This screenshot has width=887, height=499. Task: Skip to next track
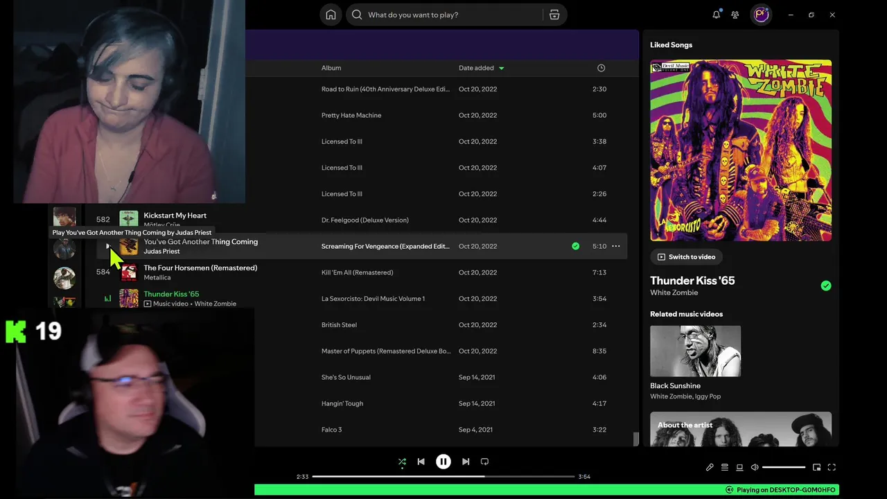[x=466, y=462]
